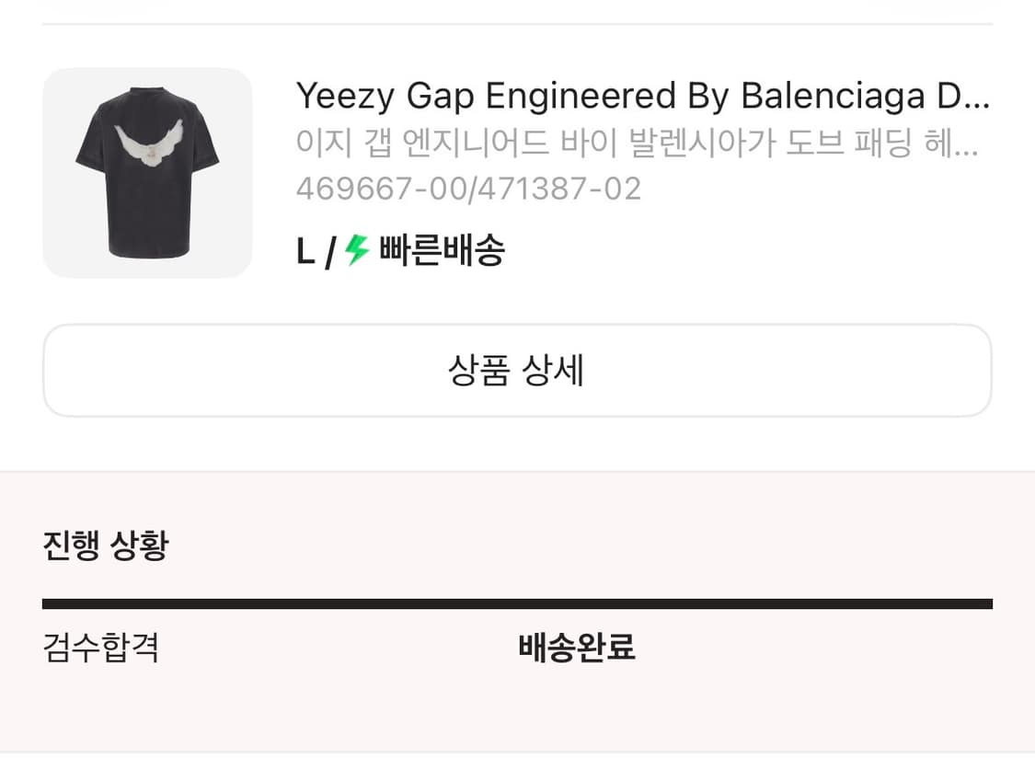
Task: Open the 상품 상세 product details button
Action: (517, 370)
